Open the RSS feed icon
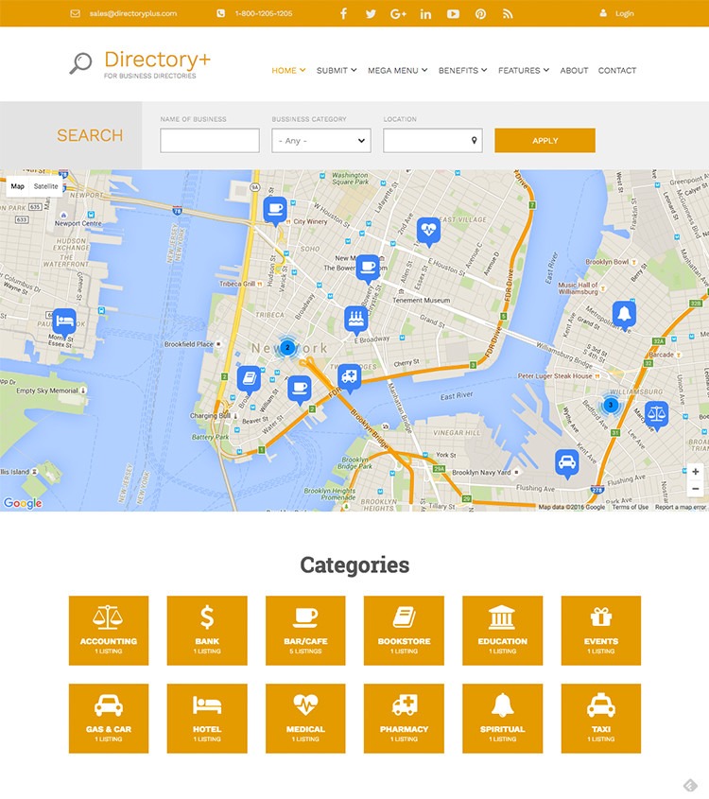Screen dimensions: 709x799 (x=508, y=14)
